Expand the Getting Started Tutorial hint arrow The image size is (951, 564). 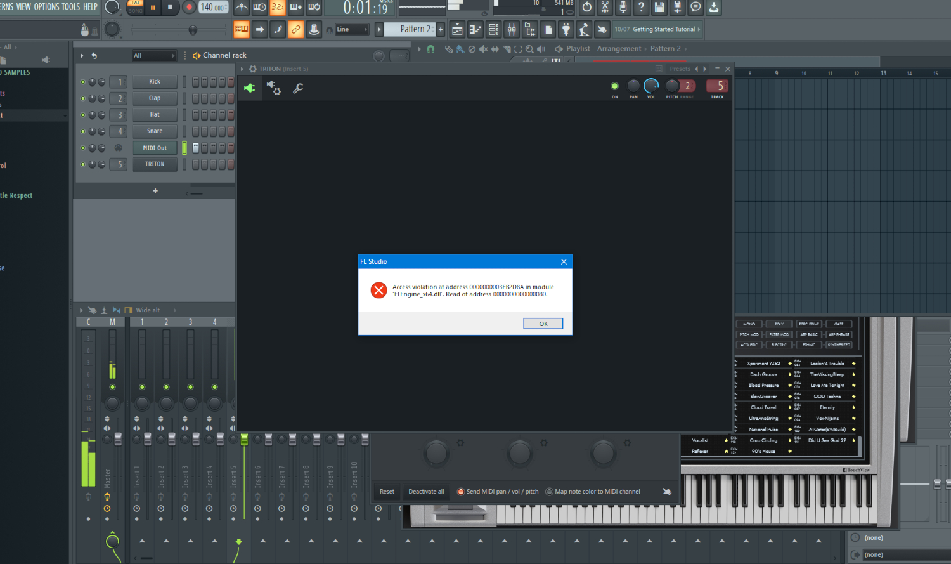click(x=699, y=29)
